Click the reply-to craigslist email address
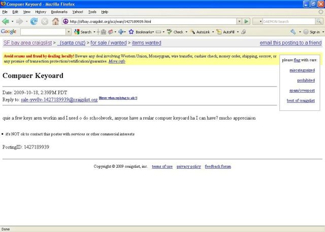 [59, 100]
